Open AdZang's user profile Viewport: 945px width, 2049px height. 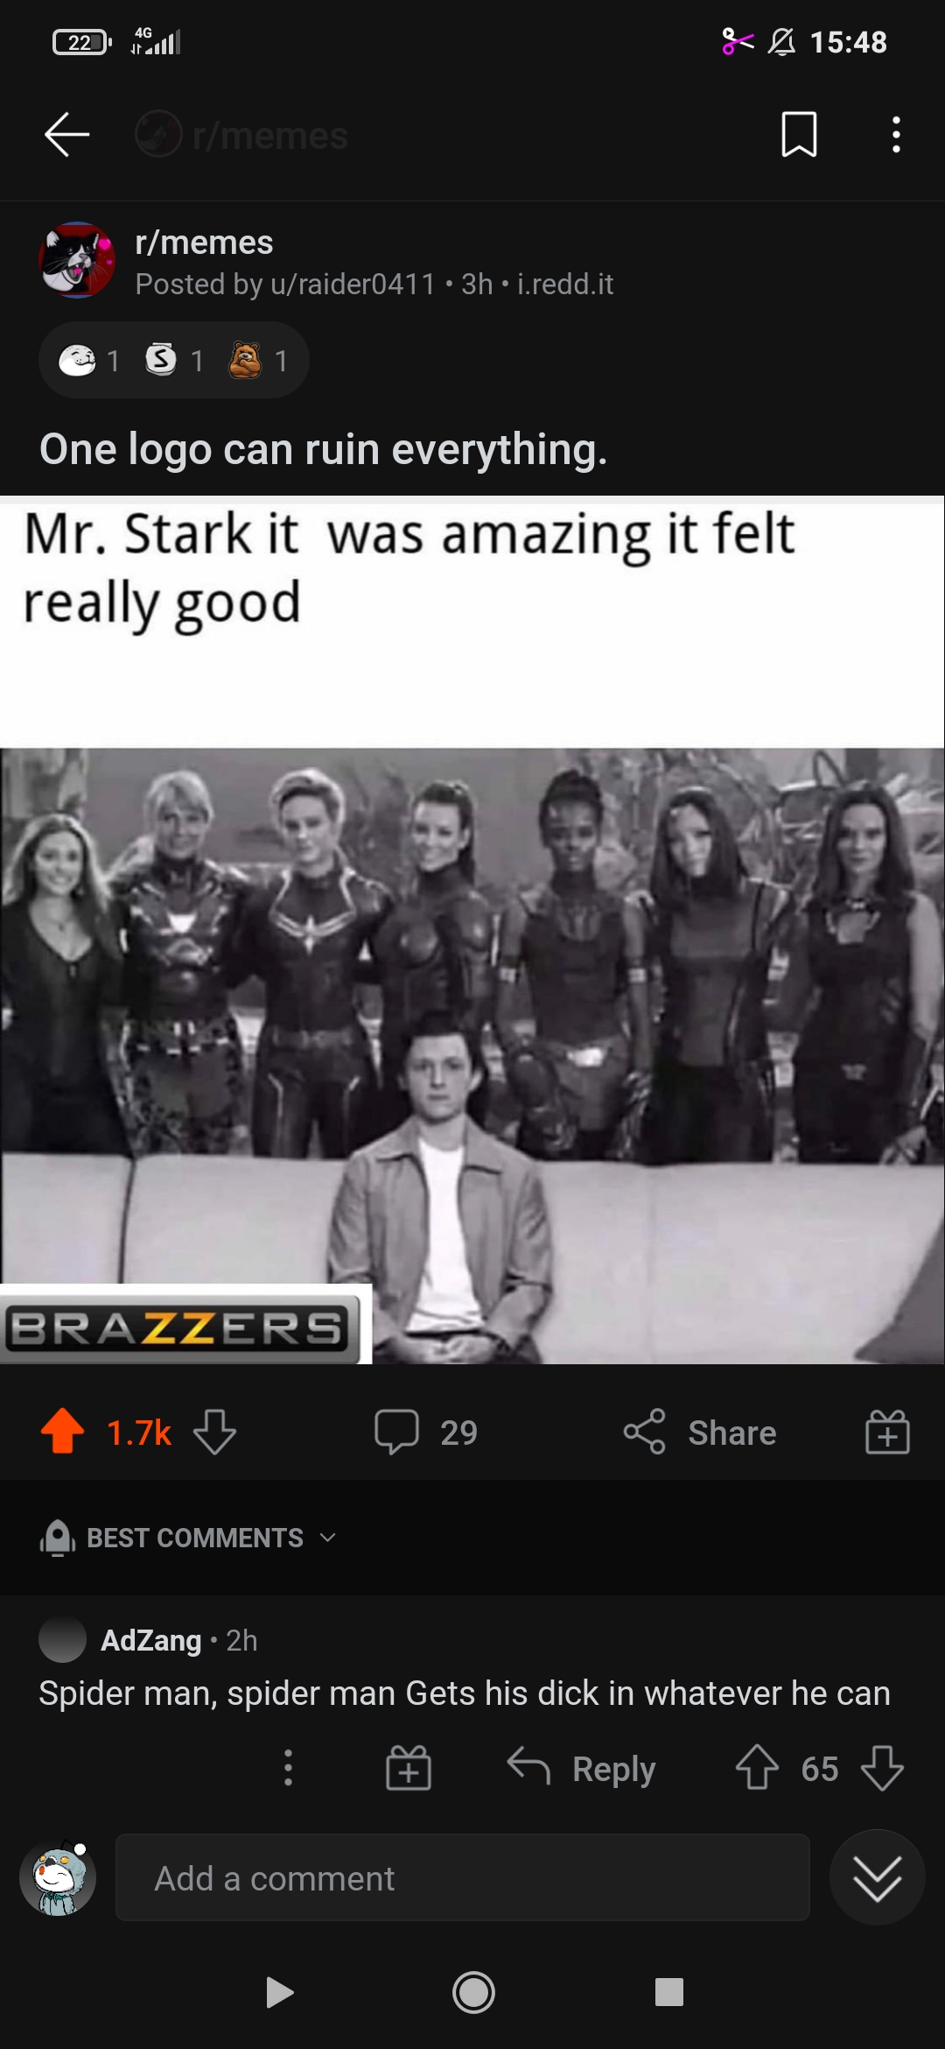tap(151, 1640)
